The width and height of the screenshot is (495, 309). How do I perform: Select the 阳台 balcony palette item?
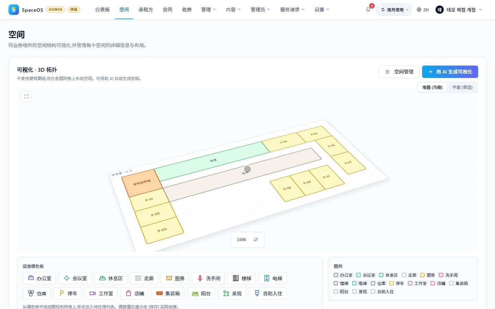coord(201,293)
